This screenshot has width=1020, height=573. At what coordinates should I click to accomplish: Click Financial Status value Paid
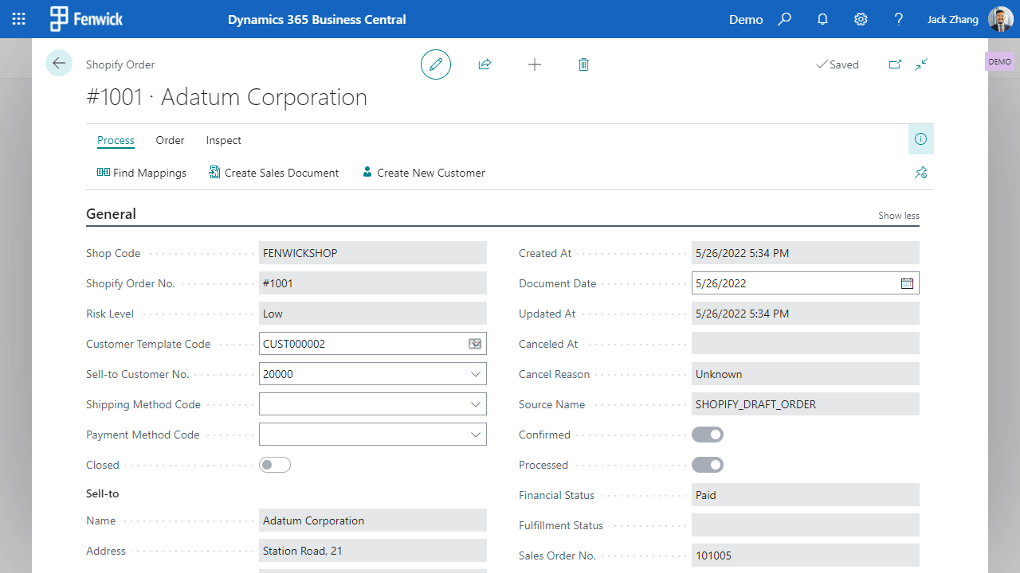pos(806,495)
